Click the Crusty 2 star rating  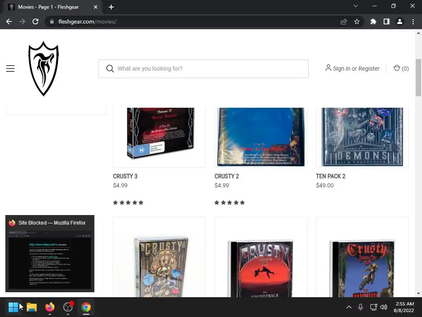point(230,203)
